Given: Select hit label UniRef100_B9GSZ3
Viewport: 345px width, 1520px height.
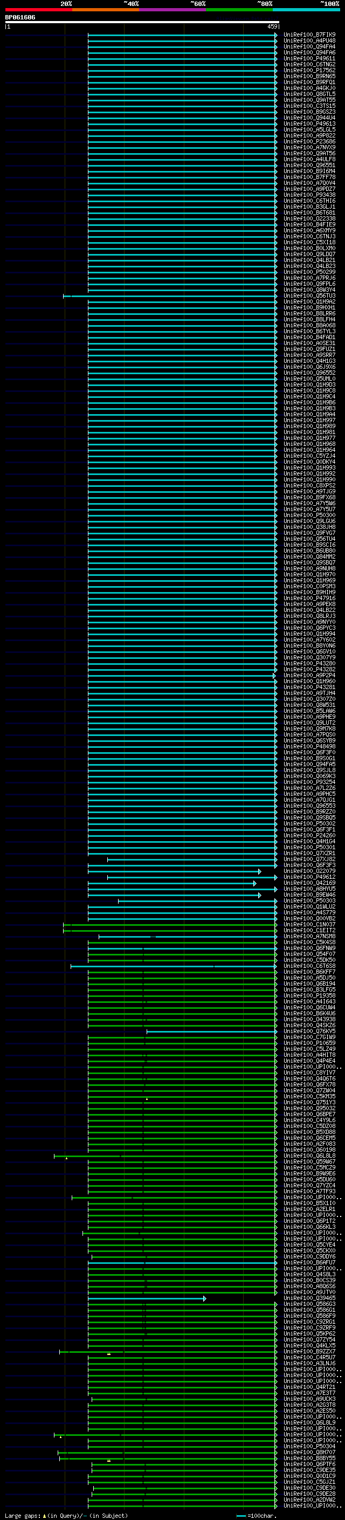Looking at the screenshot, I should (x=309, y=112).
